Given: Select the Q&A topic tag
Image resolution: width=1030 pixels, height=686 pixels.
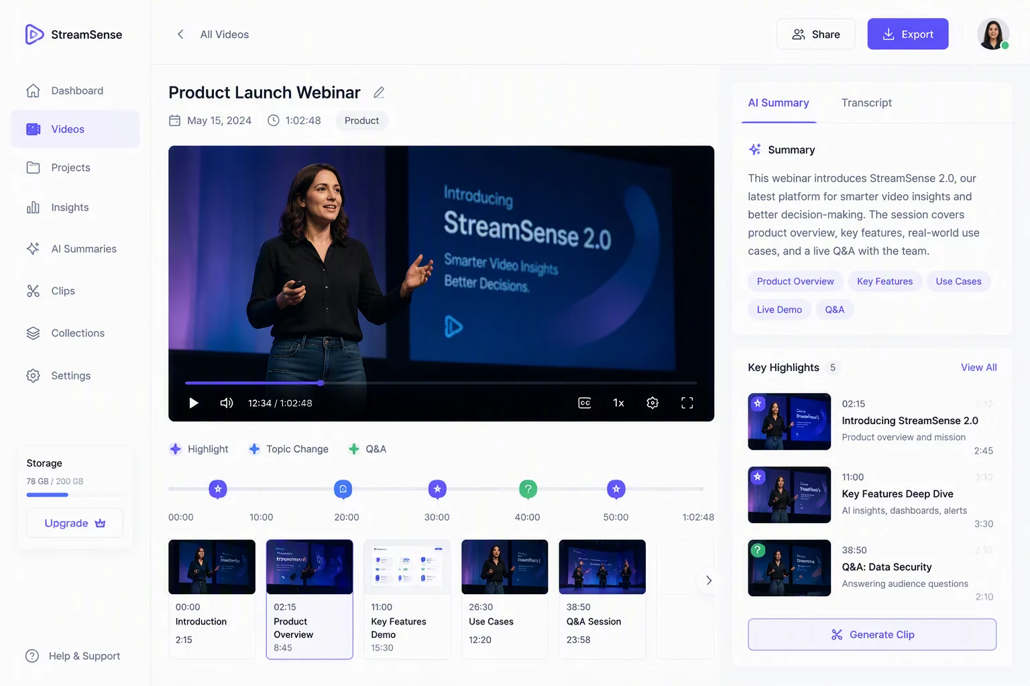Looking at the screenshot, I should point(835,310).
